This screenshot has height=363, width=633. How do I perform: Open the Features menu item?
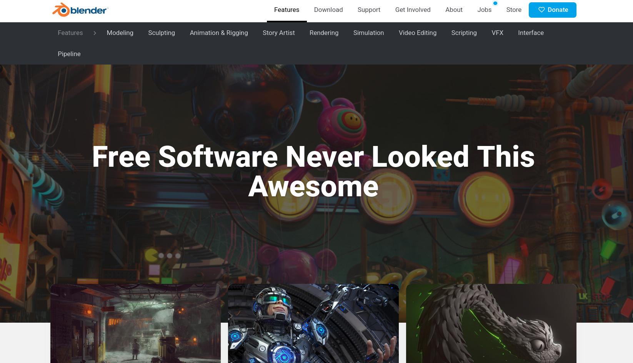287,10
